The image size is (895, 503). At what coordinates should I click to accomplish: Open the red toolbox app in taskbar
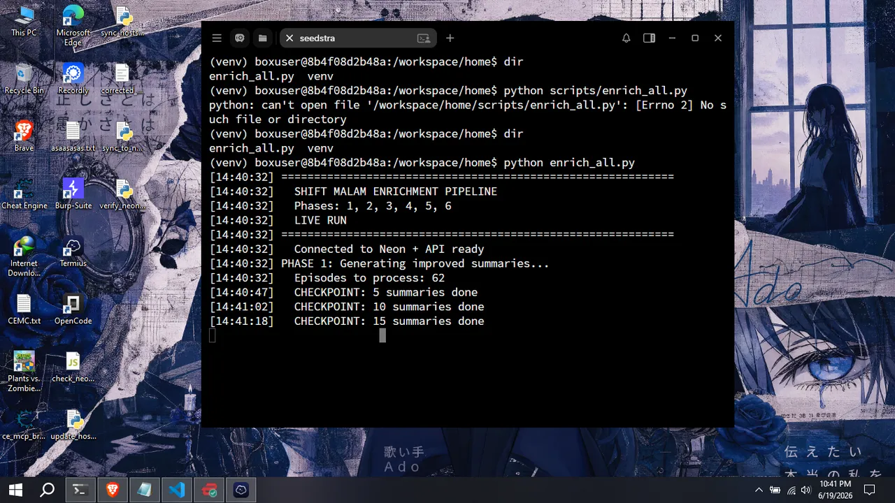(209, 490)
